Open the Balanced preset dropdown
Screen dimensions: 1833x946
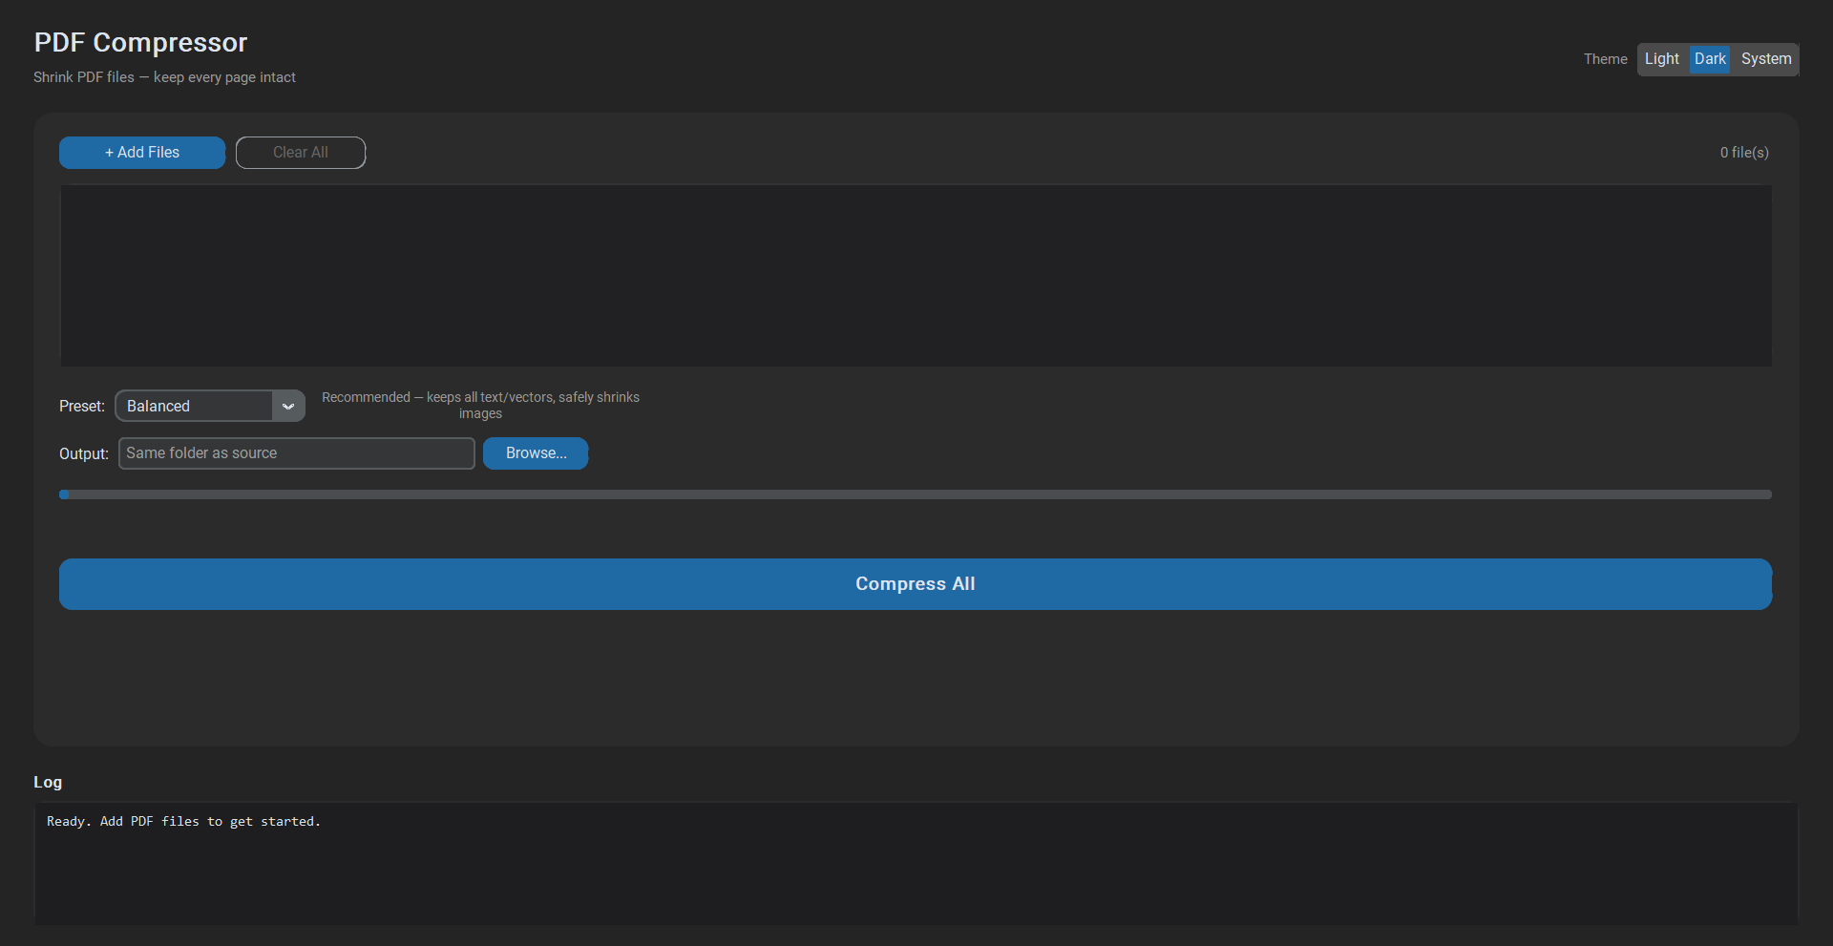[x=209, y=406]
